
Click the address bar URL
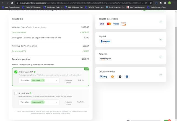81,3
